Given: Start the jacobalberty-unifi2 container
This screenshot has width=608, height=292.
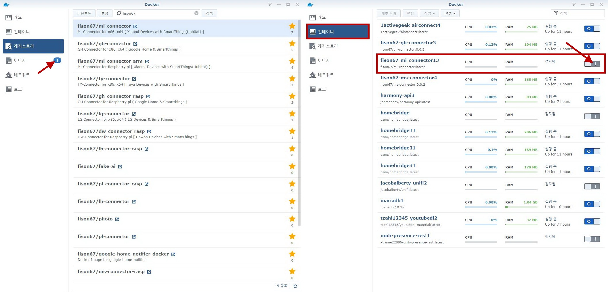Looking at the screenshot, I should coord(592,187).
